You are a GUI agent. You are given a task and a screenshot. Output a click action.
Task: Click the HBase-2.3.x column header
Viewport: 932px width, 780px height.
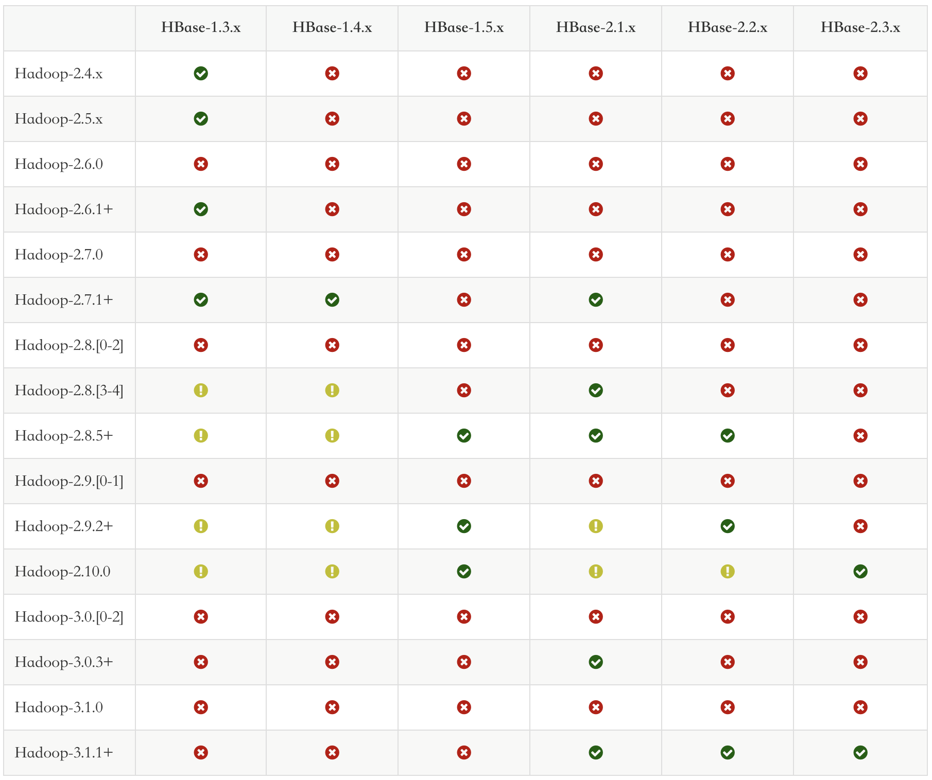[x=860, y=28]
